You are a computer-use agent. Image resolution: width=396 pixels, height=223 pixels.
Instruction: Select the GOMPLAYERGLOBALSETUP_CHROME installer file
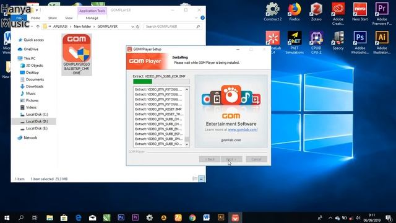pyautogui.click(x=77, y=55)
